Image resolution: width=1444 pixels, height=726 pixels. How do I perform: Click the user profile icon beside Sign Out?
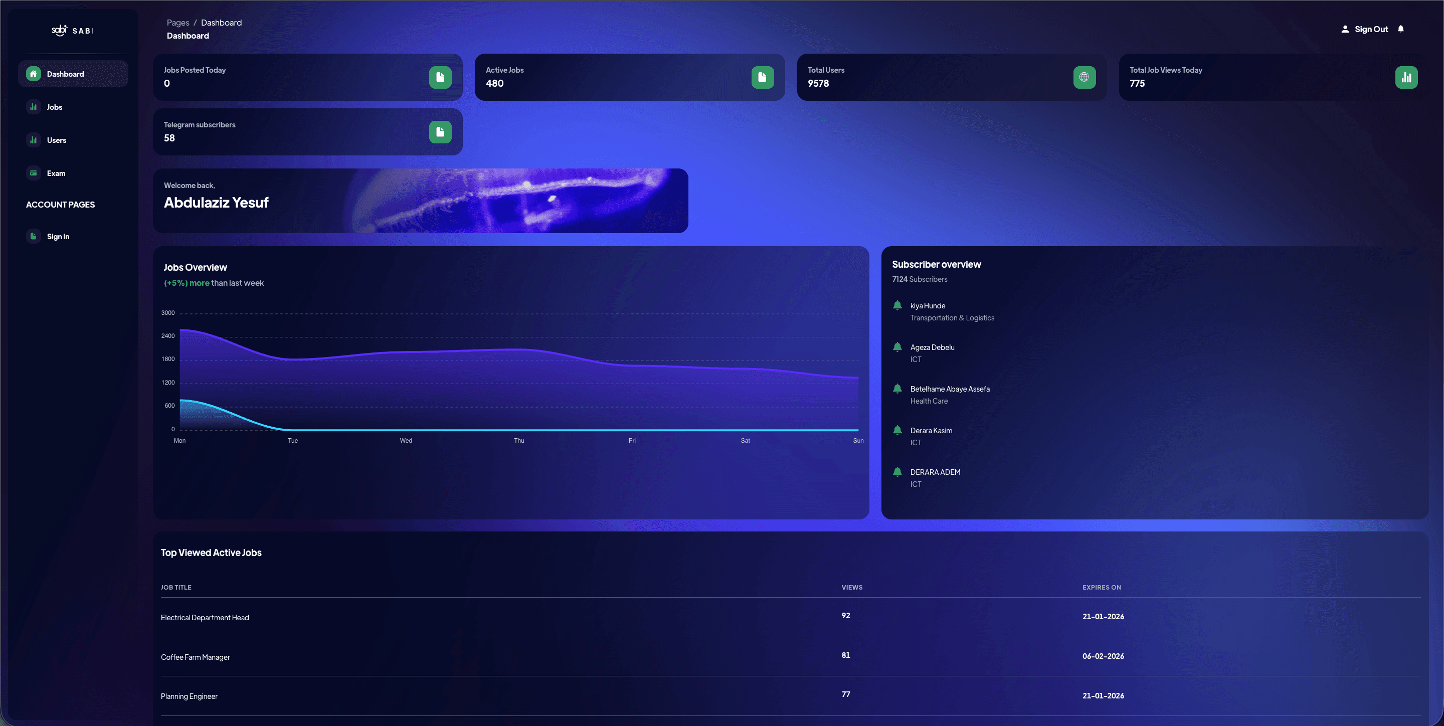point(1344,29)
